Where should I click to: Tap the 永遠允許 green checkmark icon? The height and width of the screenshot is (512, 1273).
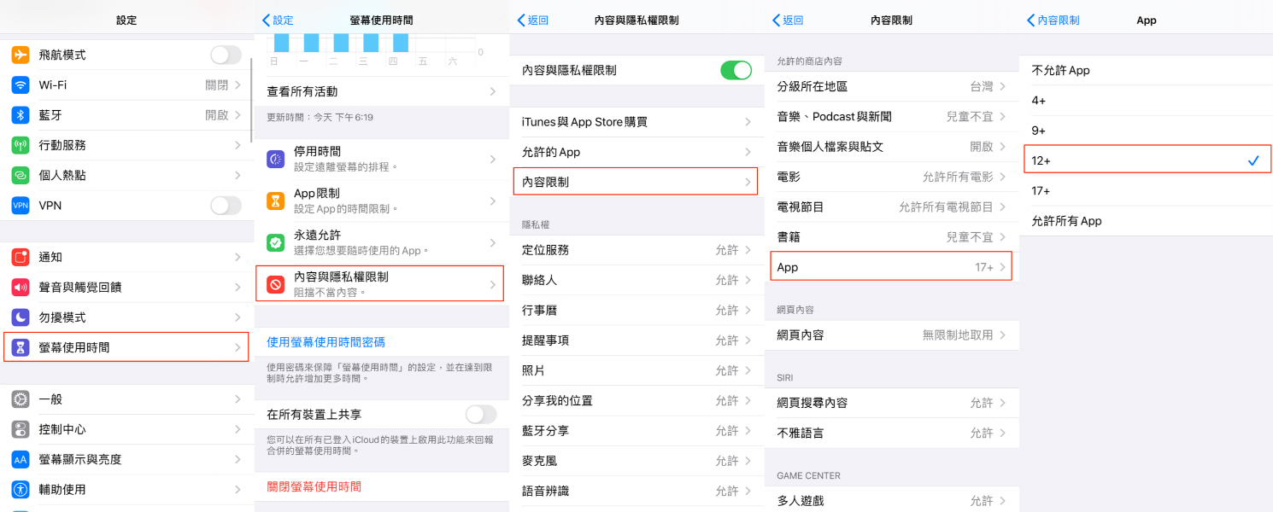pos(275,242)
